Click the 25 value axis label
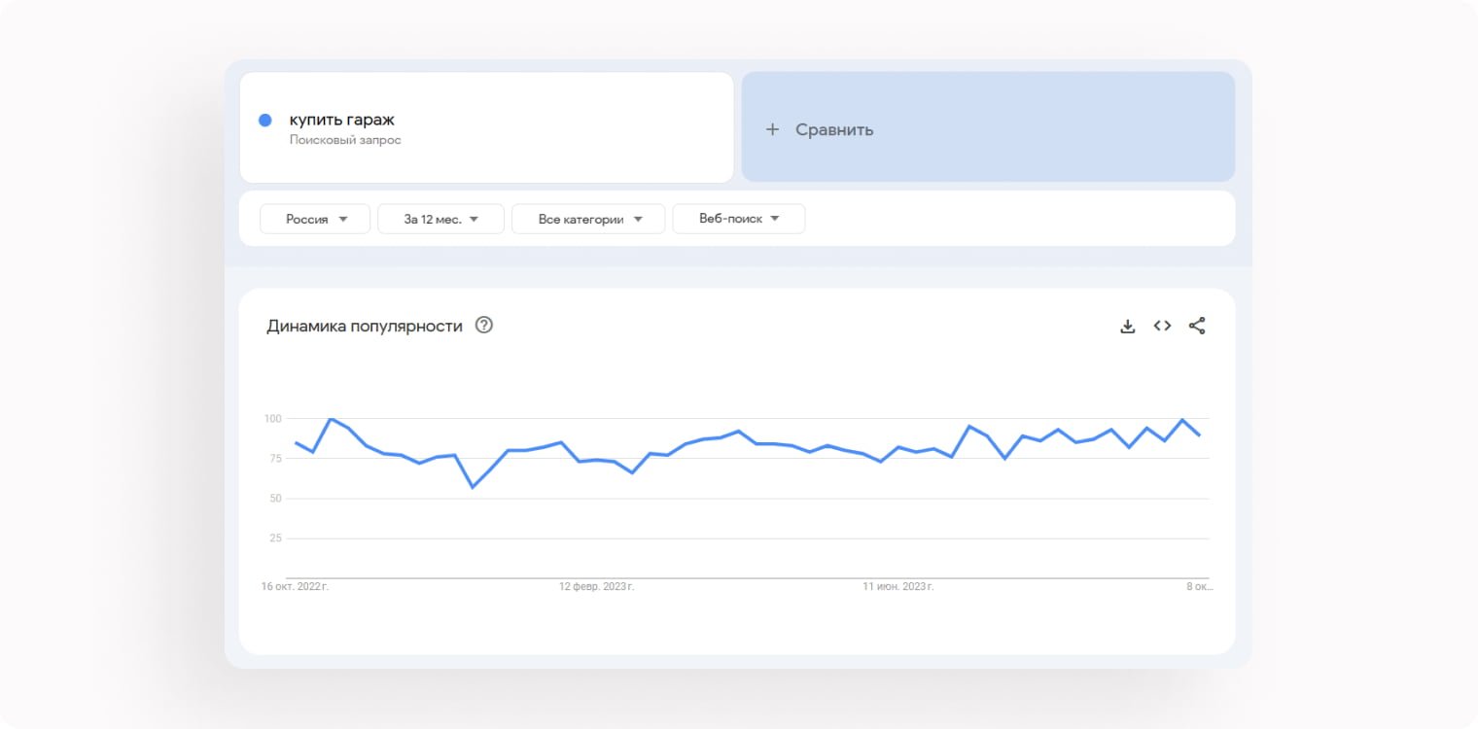The image size is (1478, 729). click(x=274, y=538)
